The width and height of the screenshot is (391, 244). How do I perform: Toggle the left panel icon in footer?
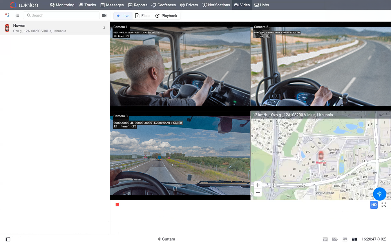click(8, 239)
